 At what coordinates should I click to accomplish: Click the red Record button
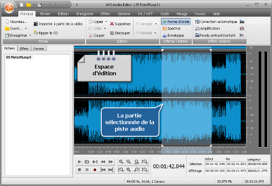tap(95, 170)
